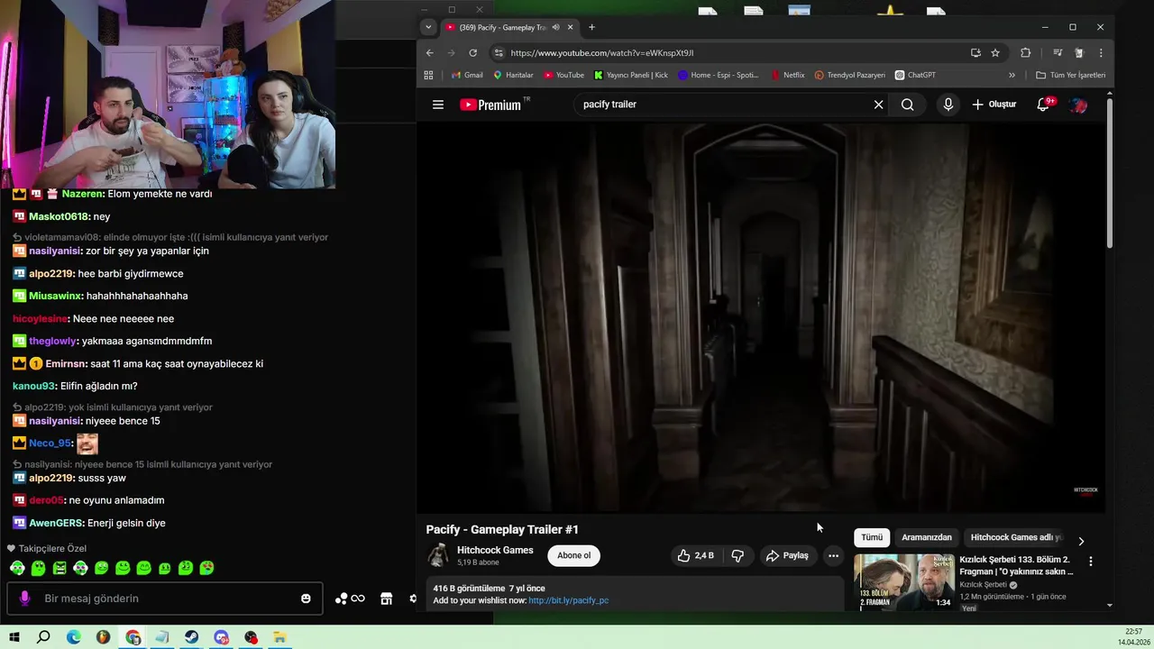Share the video with Paylaş
Image resolution: width=1154 pixels, height=649 pixels.
coord(787,556)
